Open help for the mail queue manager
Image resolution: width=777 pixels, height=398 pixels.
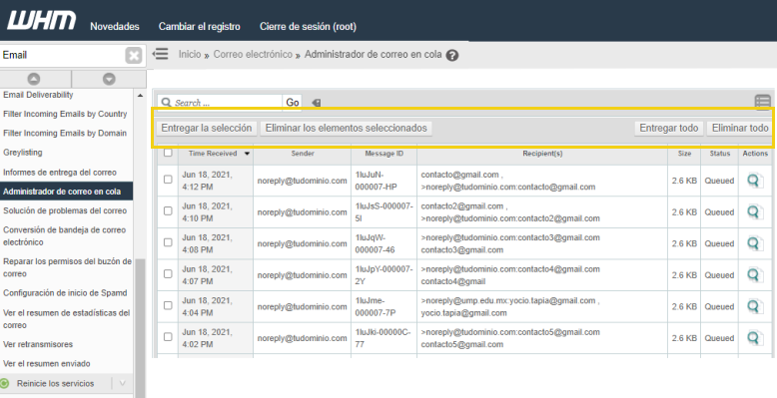[451, 56]
